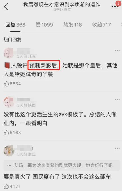Open the Shaanxi commenter's avatar

pos(9,102)
